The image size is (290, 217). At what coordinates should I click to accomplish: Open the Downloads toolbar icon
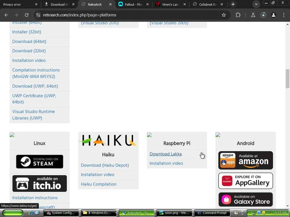263,15
